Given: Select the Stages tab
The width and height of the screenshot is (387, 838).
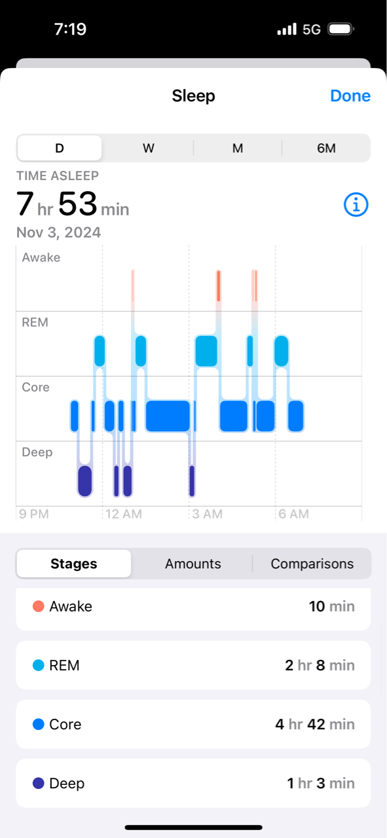Looking at the screenshot, I should [74, 564].
